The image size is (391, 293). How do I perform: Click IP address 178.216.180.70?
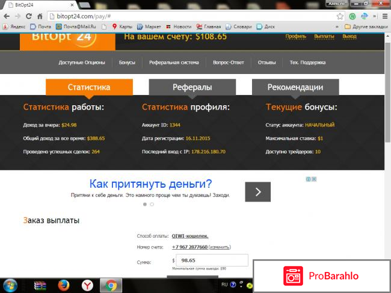[208, 152]
